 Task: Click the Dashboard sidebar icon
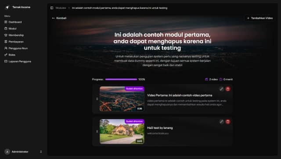[6, 22]
